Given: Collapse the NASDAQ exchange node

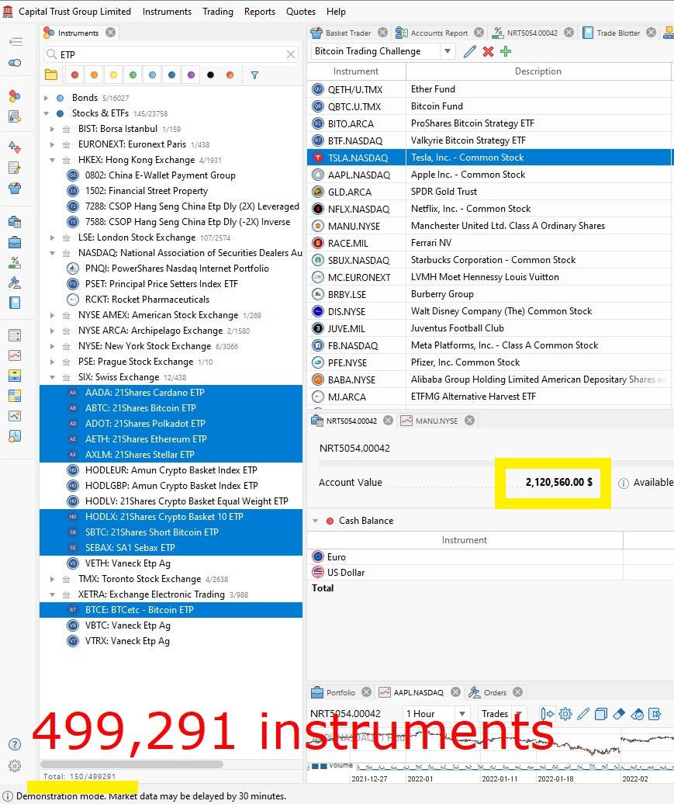Looking at the screenshot, I should [x=52, y=253].
